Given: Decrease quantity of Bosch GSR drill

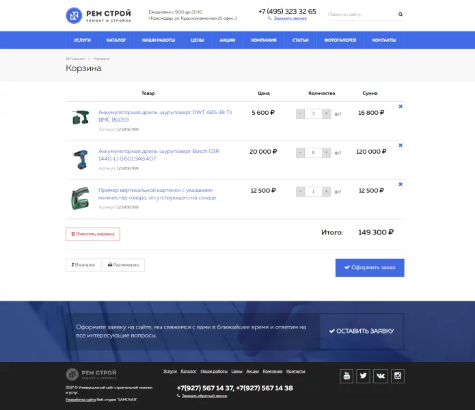Looking at the screenshot, I should (300, 152).
